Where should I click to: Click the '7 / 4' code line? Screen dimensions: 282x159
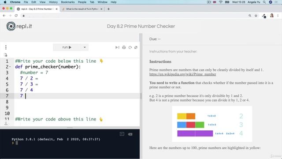26,90
